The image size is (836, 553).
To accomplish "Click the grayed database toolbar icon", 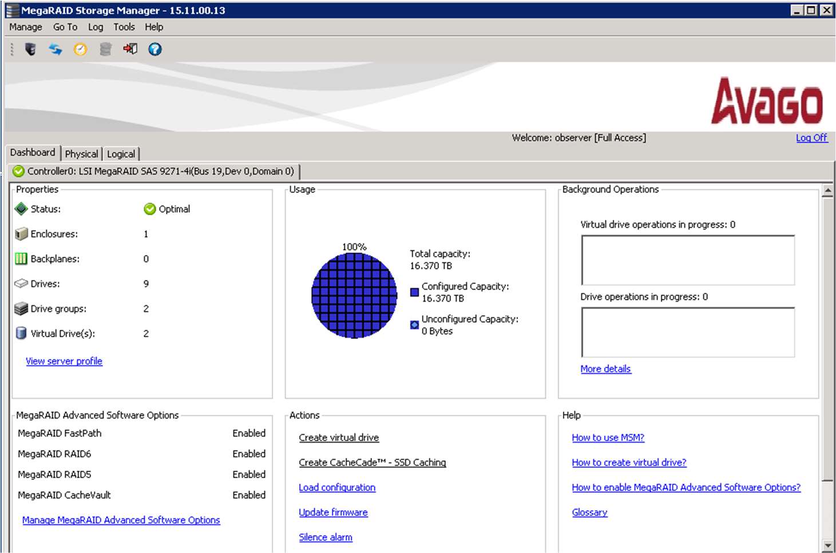I will 105,49.
